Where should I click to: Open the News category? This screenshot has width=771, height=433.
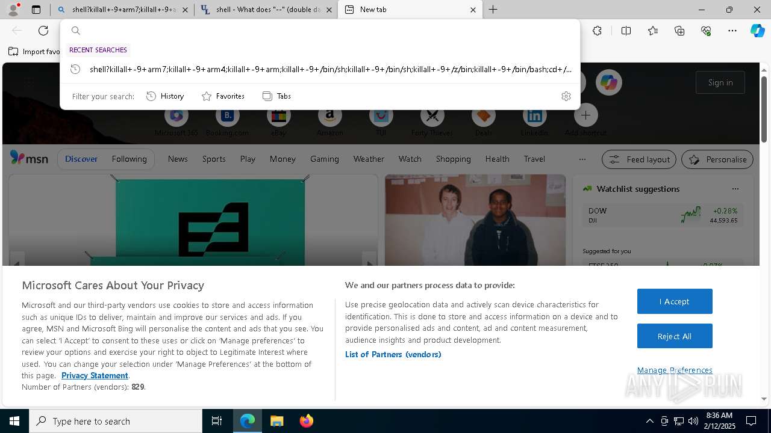[x=178, y=159]
